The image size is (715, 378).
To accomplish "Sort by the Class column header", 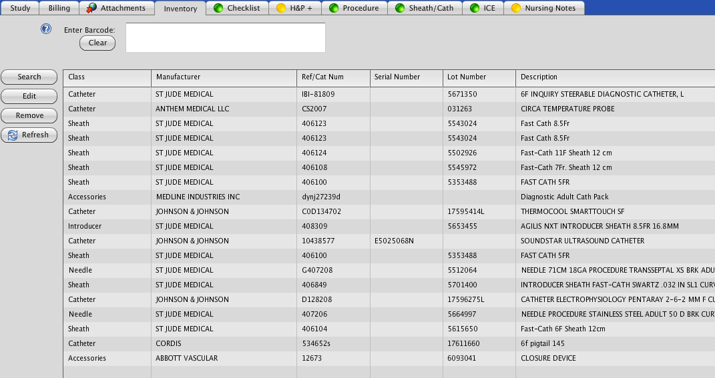I will tap(107, 78).
